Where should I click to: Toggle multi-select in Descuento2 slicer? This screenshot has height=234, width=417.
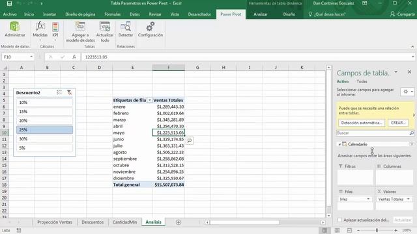(59, 92)
